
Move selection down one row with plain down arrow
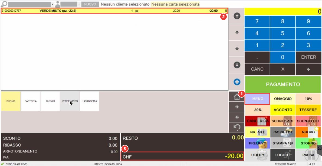pyautogui.click(x=237, y=49)
